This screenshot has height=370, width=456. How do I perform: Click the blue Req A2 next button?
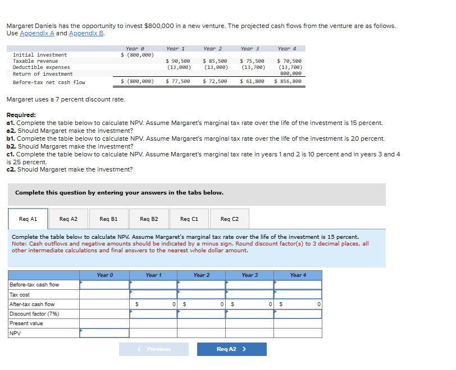click(x=232, y=349)
